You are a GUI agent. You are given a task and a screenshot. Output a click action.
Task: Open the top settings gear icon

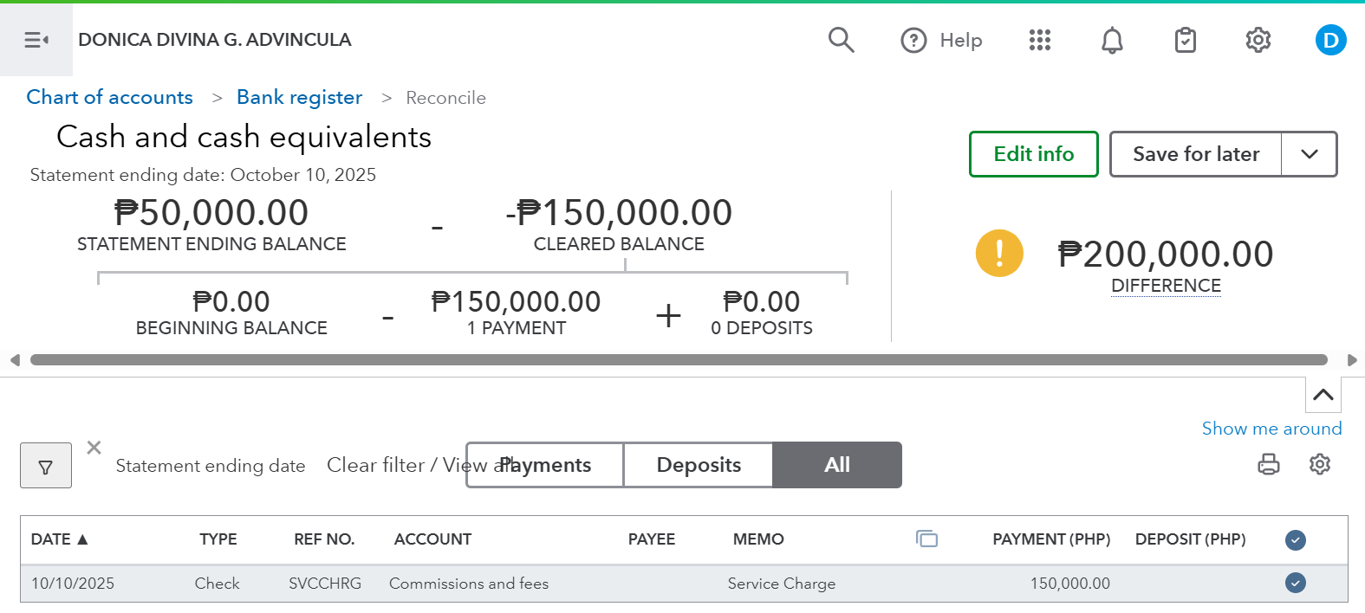point(1258,40)
